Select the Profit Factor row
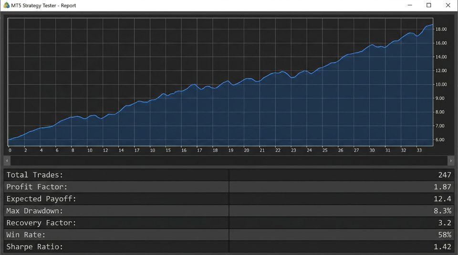 229,187
